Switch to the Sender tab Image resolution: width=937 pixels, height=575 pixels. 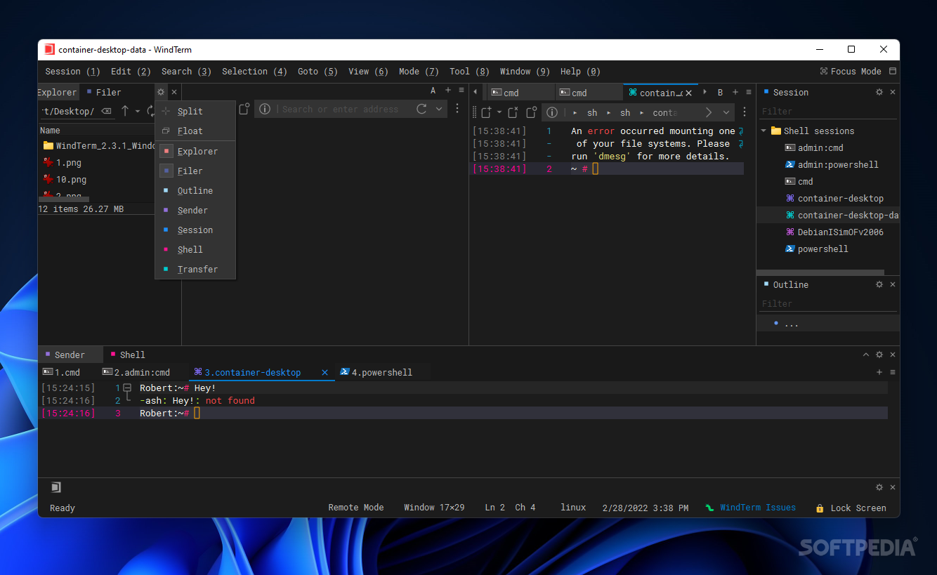click(x=70, y=355)
